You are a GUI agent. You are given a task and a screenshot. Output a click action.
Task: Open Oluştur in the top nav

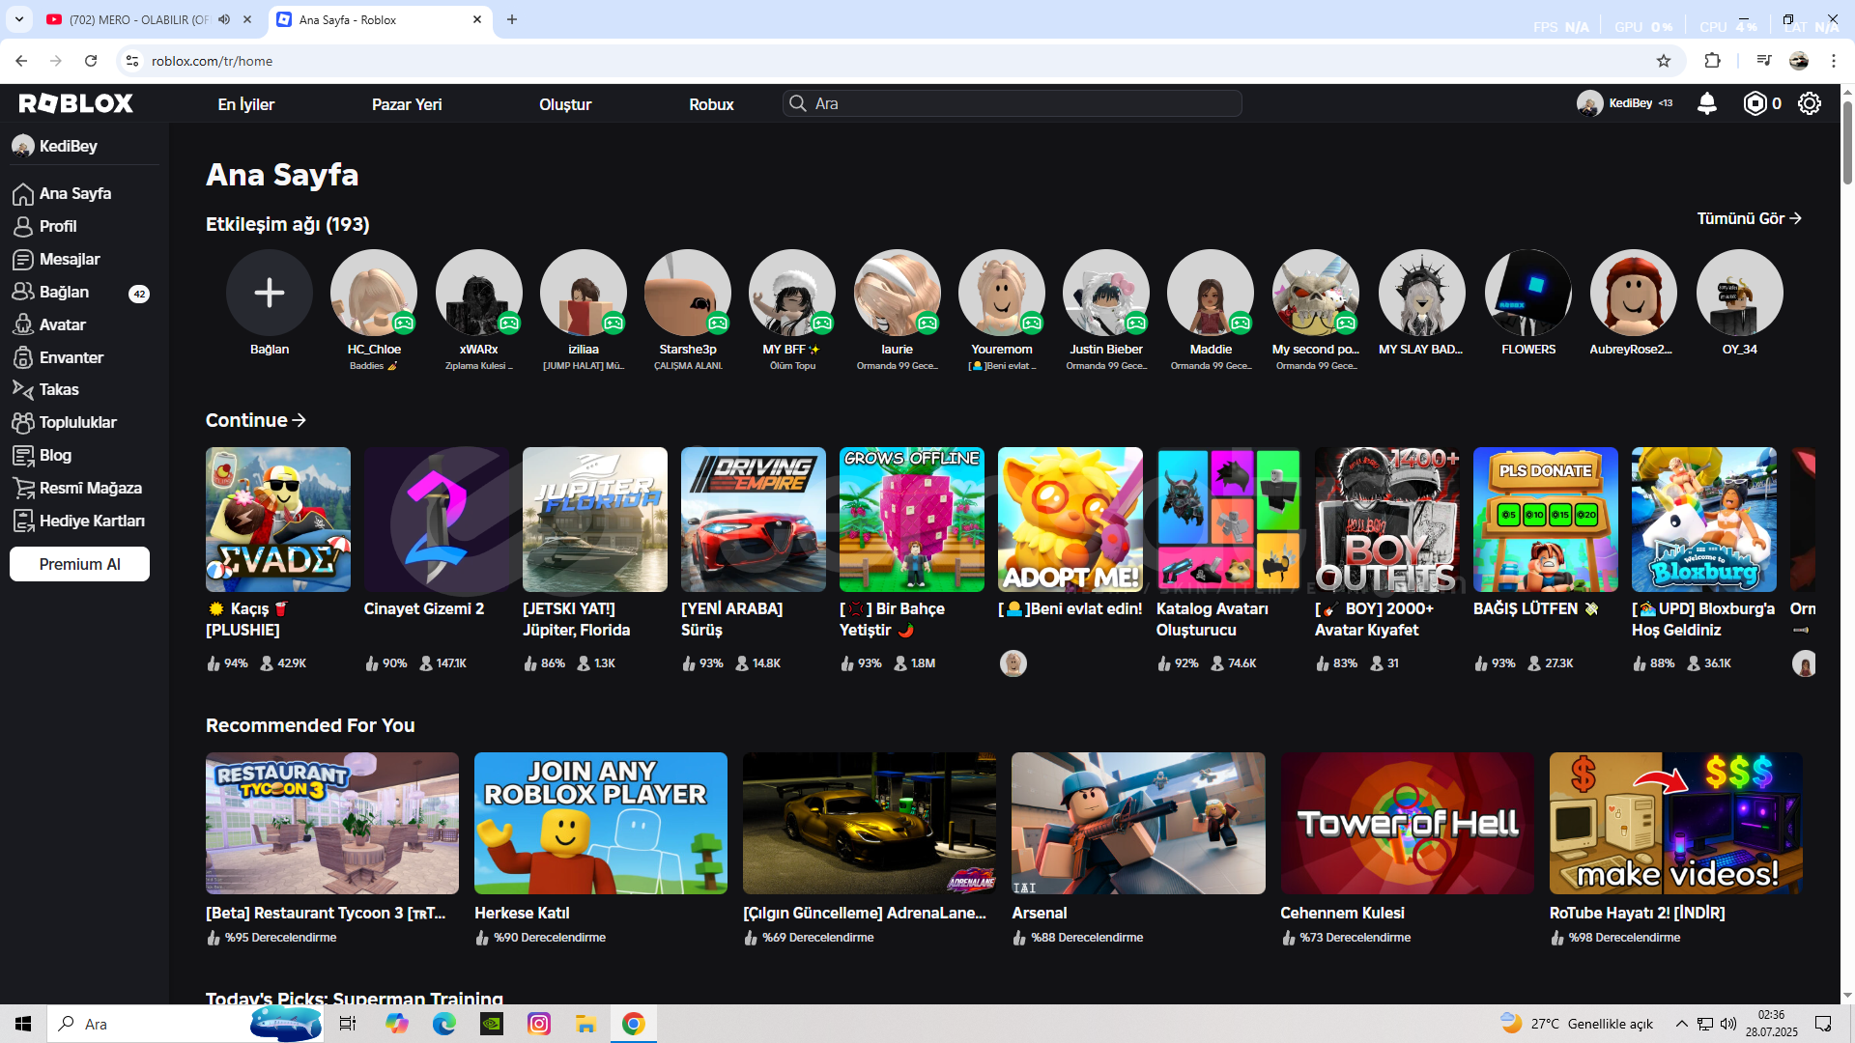click(565, 104)
